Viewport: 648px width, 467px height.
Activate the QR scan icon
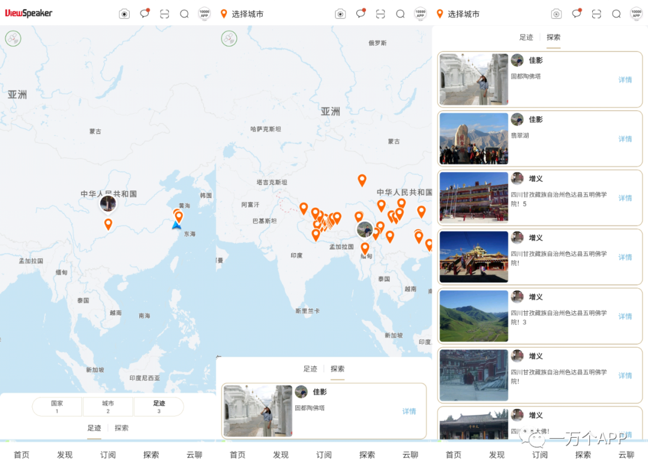(x=164, y=13)
